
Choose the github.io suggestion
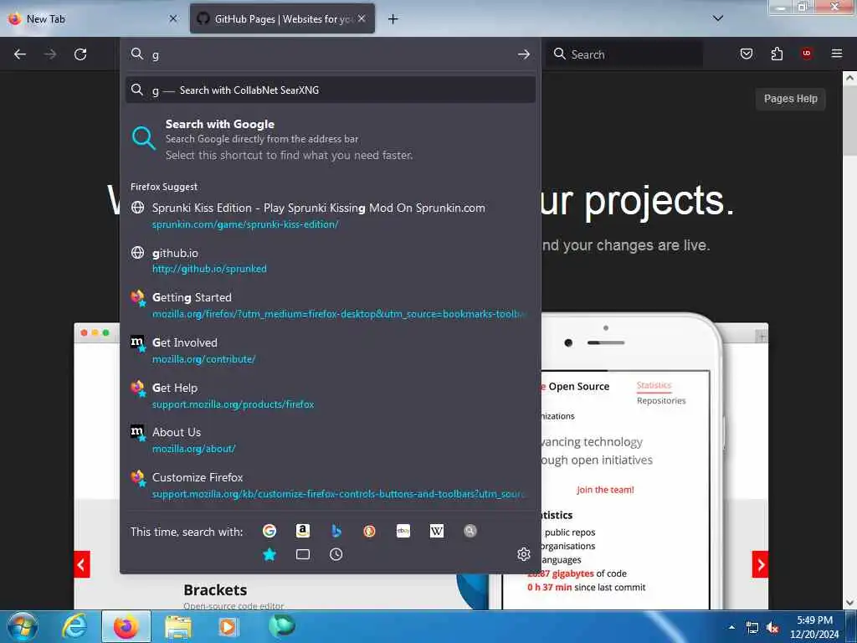(330, 260)
